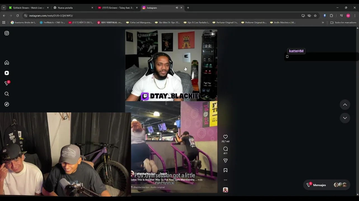Open a new browser tab with plus

click(x=188, y=8)
